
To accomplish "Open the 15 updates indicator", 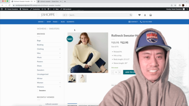I will [x=44, y=9].
